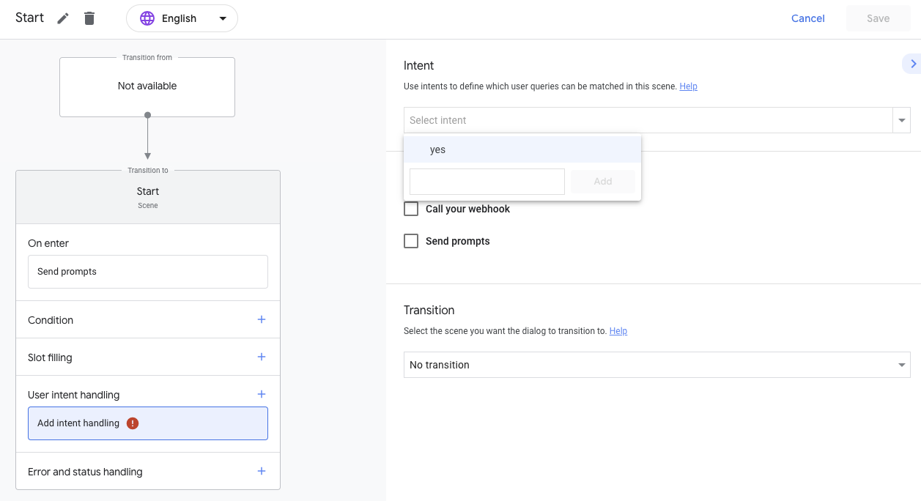921x501 pixels.
Task: Click the red error icon on Add intent handling
Action: pyautogui.click(x=133, y=423)
